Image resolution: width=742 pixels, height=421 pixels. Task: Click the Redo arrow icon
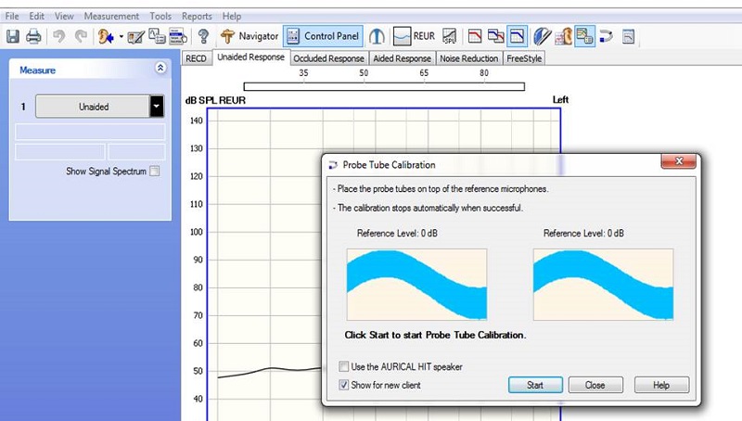point(81,36)
